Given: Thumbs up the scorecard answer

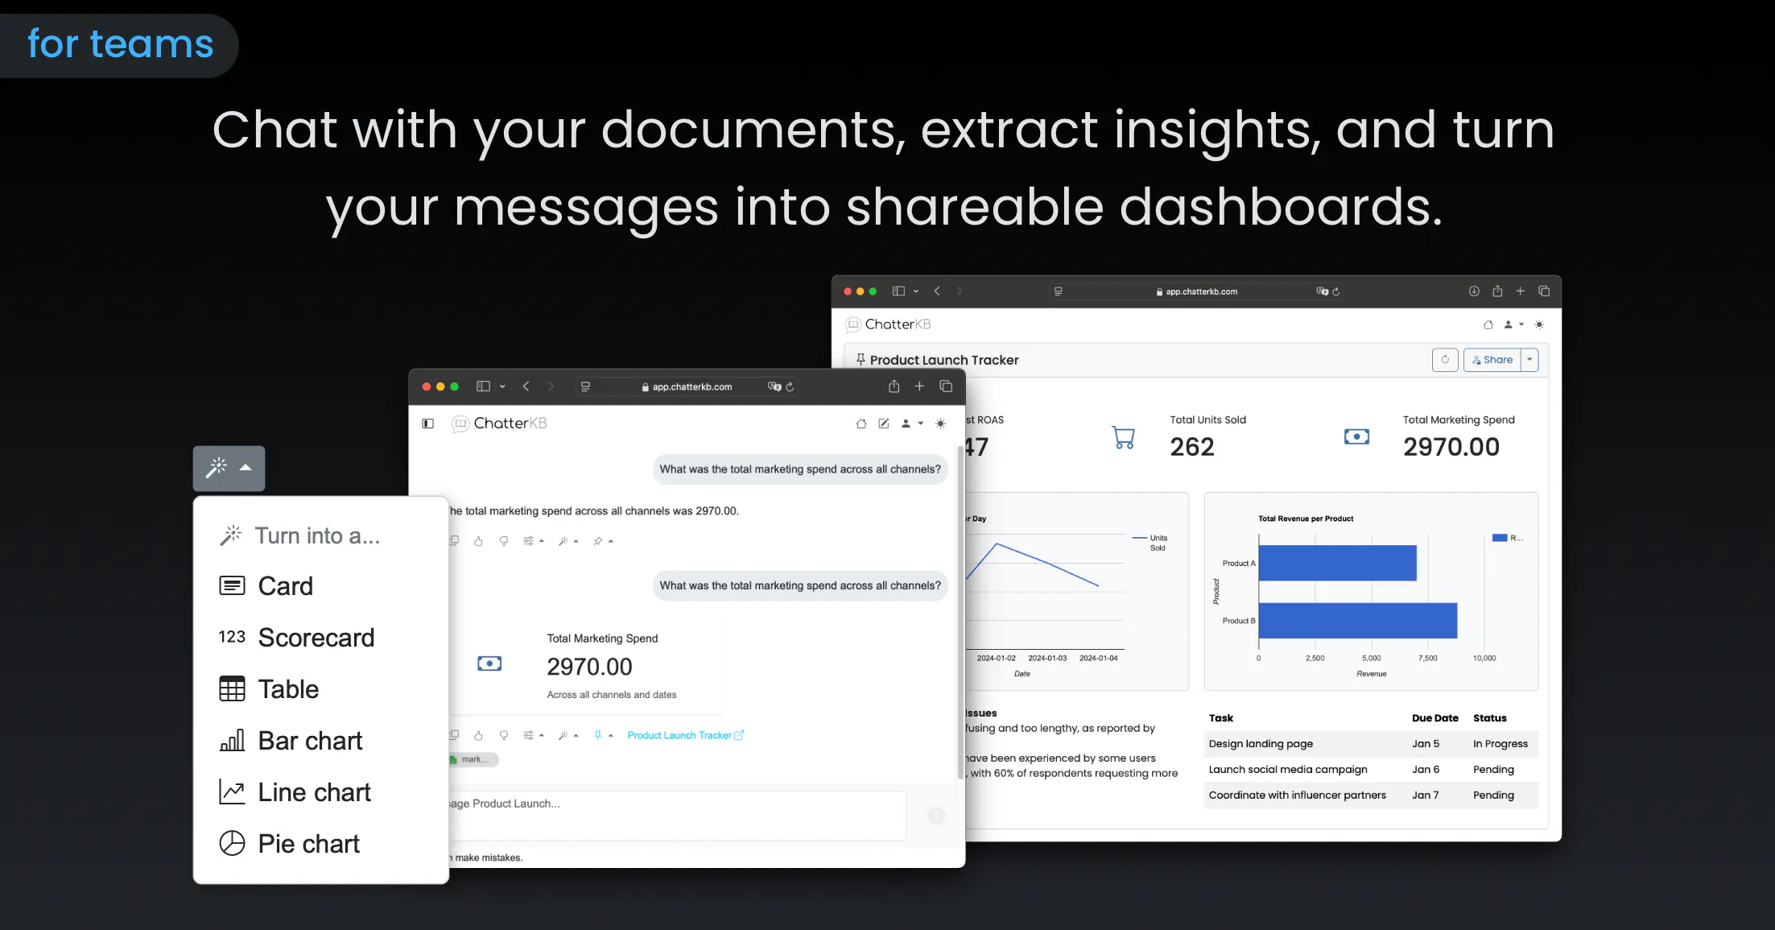Looking at the screenshot, I should [478, 735].
